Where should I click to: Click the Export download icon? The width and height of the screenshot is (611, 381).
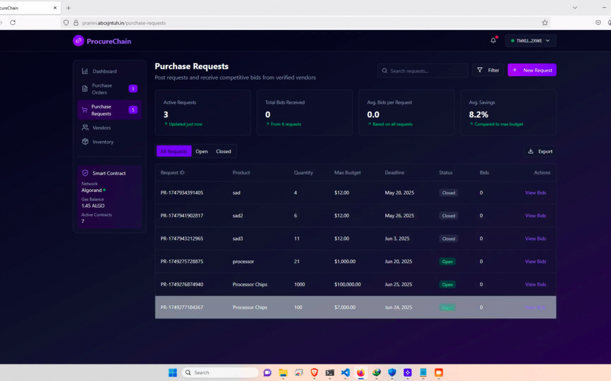530,151
